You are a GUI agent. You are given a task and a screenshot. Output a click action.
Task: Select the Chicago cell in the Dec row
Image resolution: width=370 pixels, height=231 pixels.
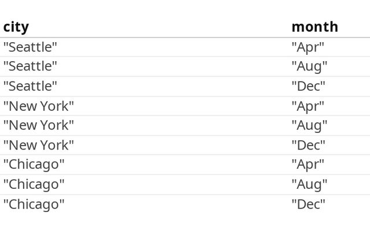click(x=34, y=204)
